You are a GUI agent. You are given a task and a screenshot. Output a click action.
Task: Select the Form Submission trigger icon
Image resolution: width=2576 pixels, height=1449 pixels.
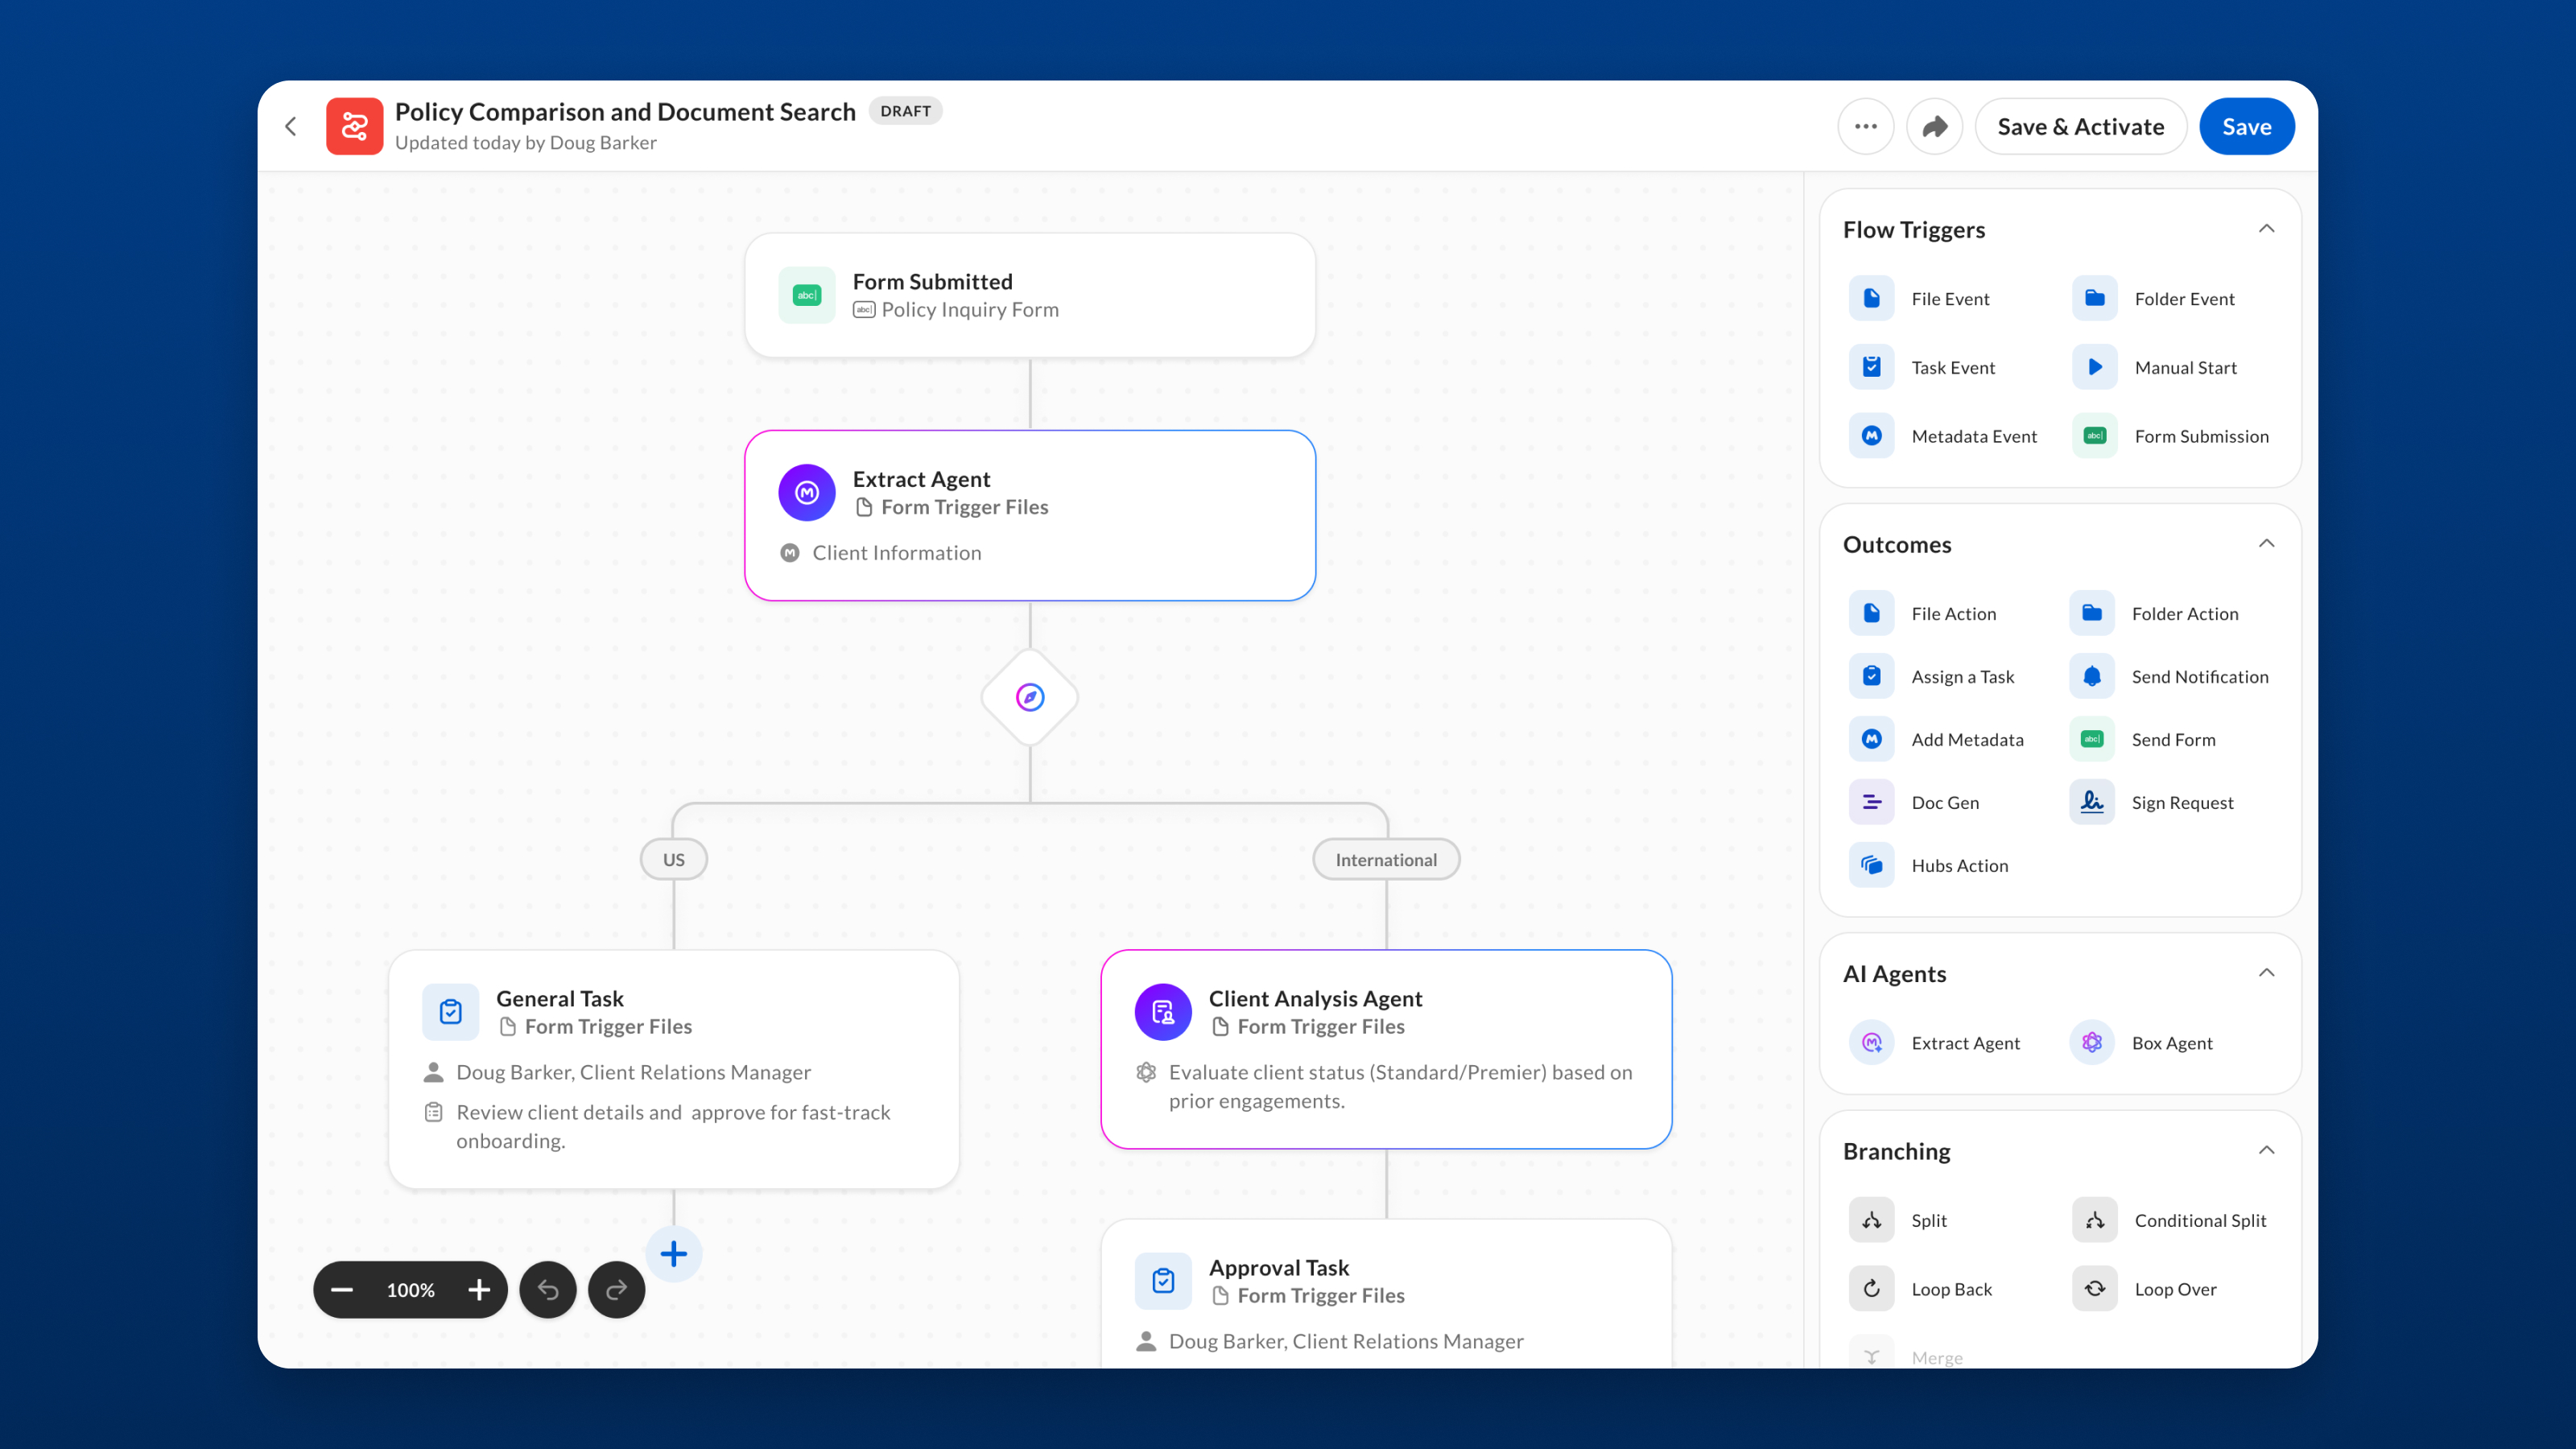point(2094,436)
